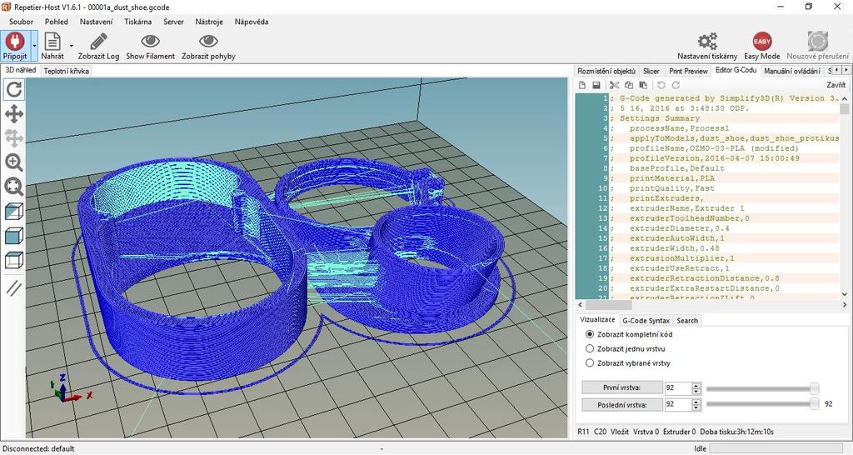Switch to top view cube
Screen dimensions: 853x455
coord(13,260)
